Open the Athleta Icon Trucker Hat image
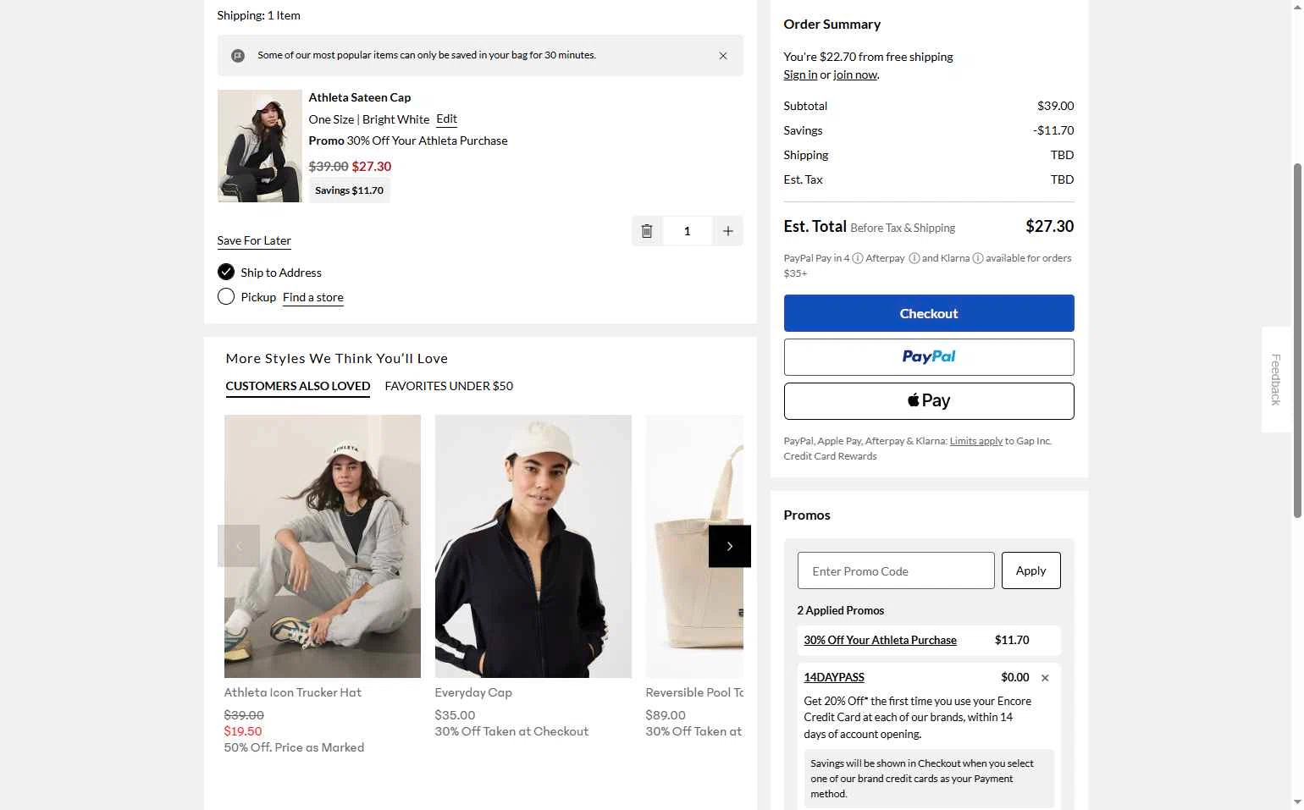Screen dimensions: 1304x810 323,546
